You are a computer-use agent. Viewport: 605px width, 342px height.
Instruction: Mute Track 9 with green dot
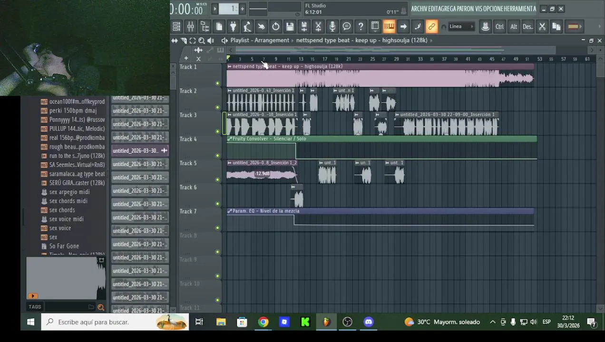coord(217,276)
